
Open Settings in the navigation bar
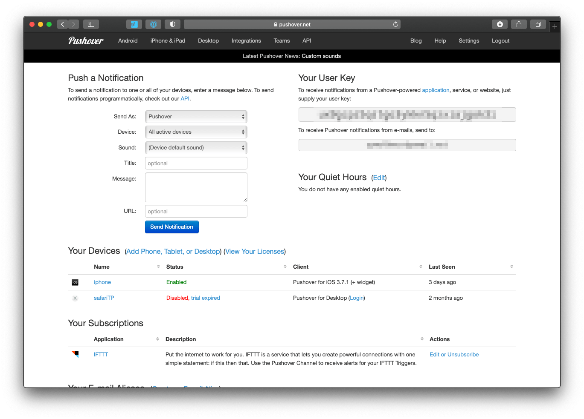(x=469, y=41)
